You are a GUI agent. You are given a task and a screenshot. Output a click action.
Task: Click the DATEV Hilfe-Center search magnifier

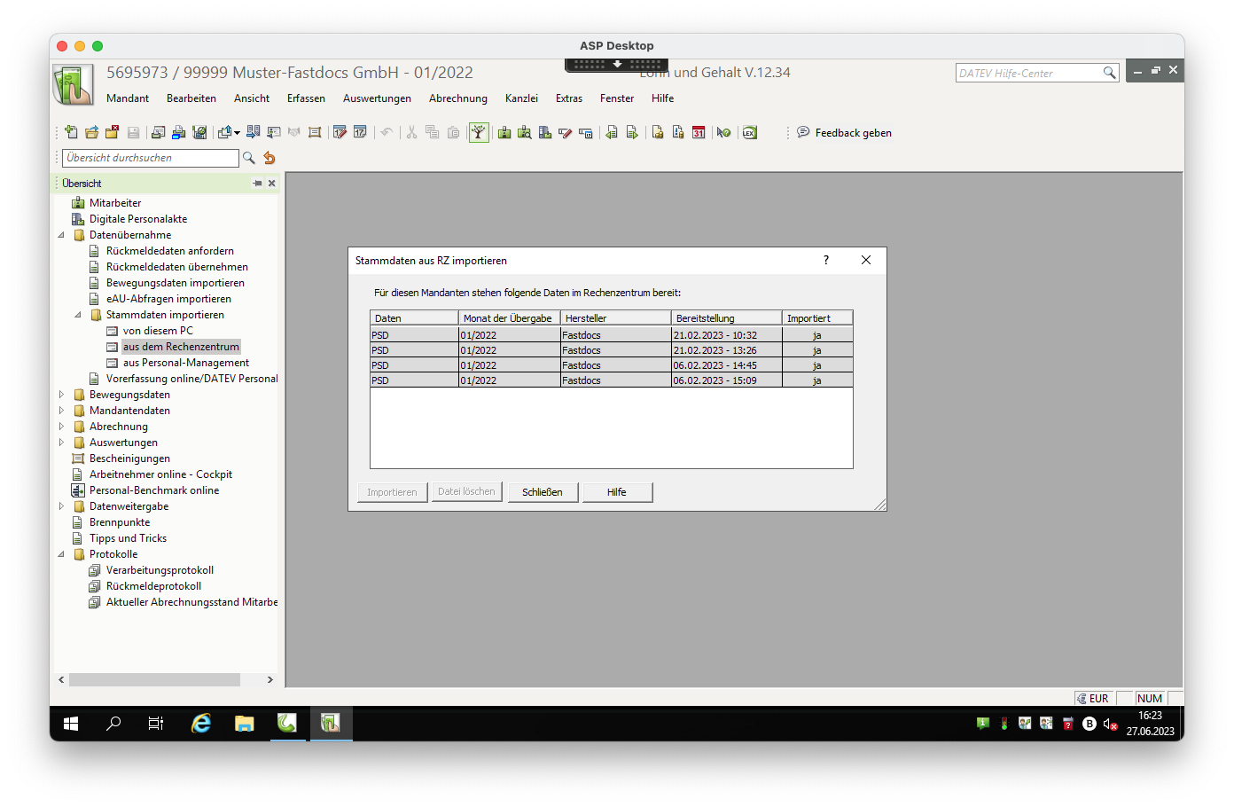(1109, 73)
